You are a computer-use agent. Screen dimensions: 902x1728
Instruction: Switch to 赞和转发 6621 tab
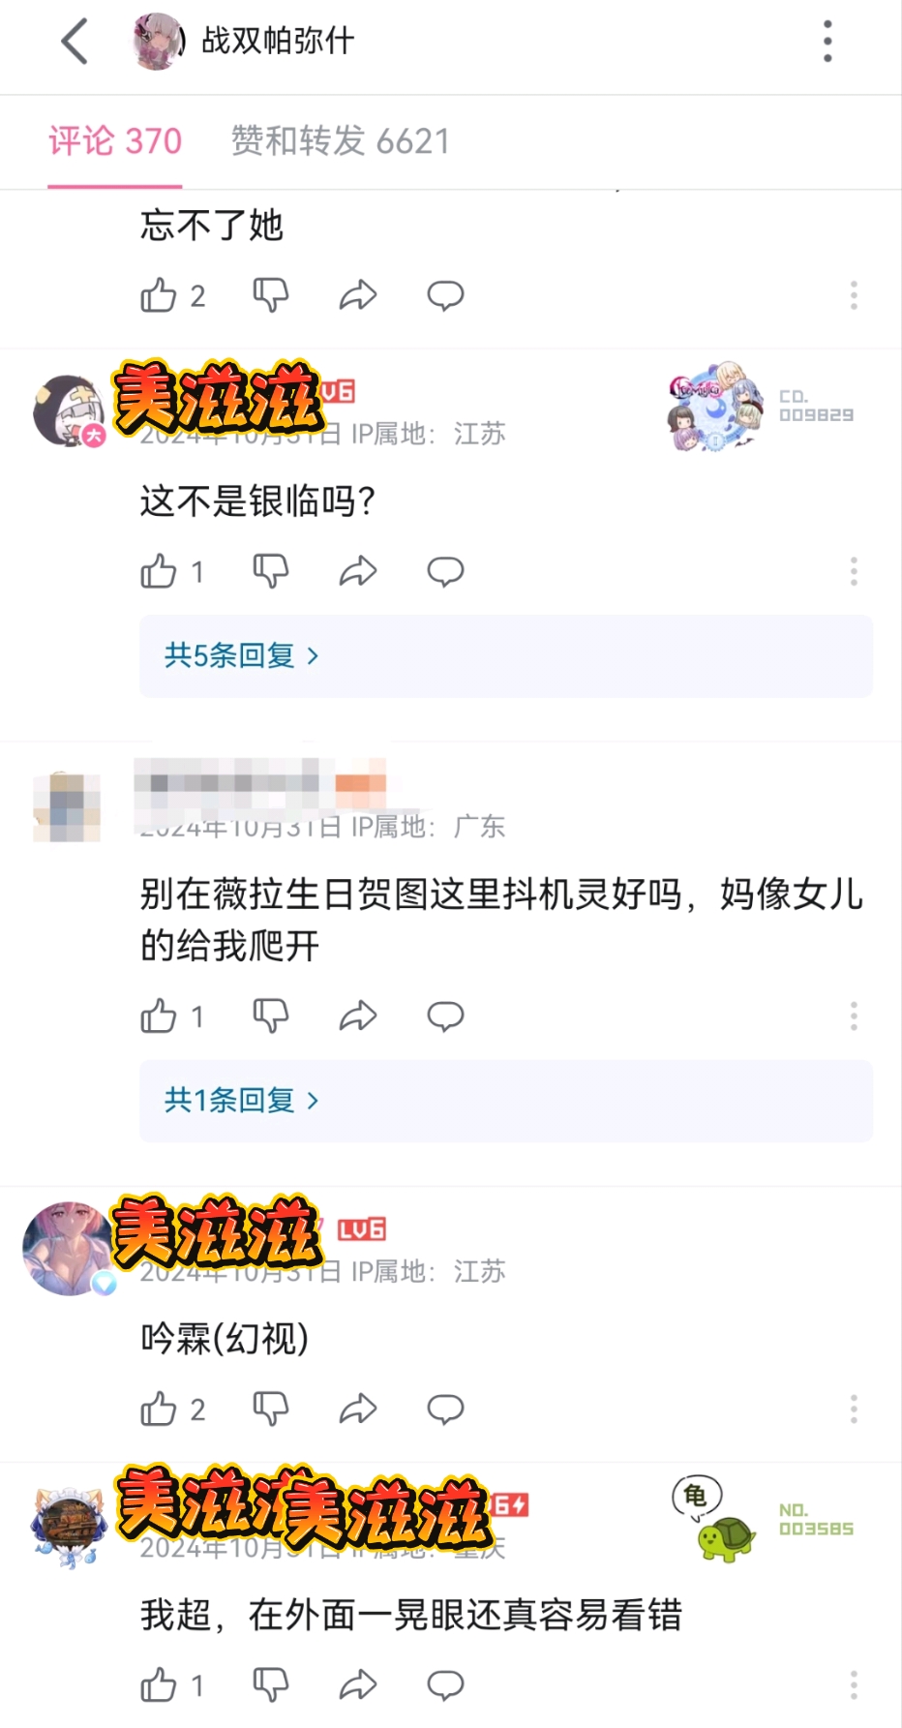pos(341,141)
